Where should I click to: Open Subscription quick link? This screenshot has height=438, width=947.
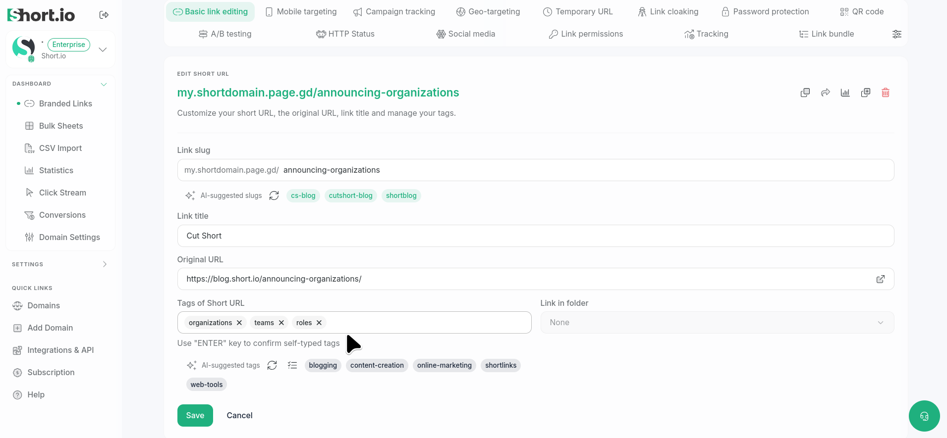[44, 372]
